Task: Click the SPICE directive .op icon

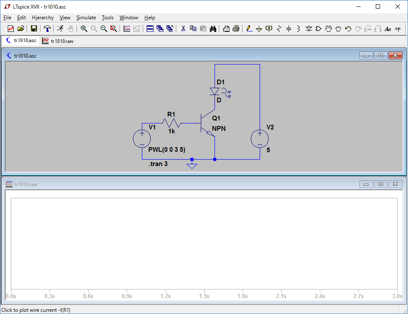Action: [398, 29]
